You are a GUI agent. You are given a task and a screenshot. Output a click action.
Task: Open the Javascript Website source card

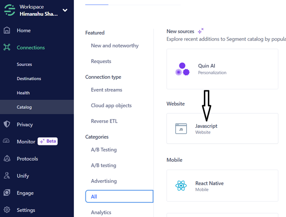point(222,128)
